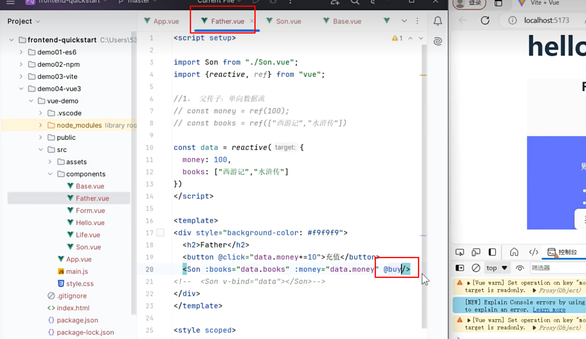Image resolution: width=586 pixels, height=339 pixels.
Task: Expand the last Vue warn console message
Action: click(468, 320)
